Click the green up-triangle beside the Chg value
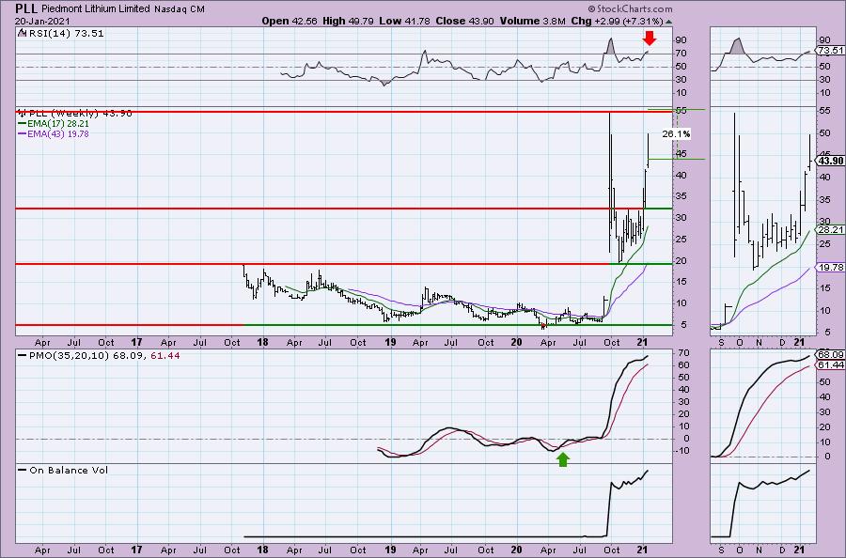The width and height of the screenshot is (846, 558). [669, 22]
